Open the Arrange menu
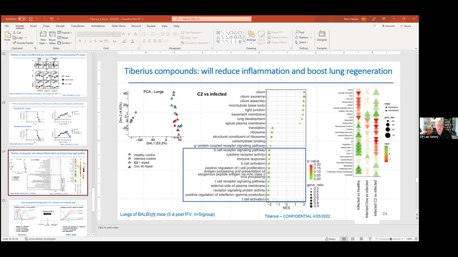The image size is (458, 257). (251, 36)
